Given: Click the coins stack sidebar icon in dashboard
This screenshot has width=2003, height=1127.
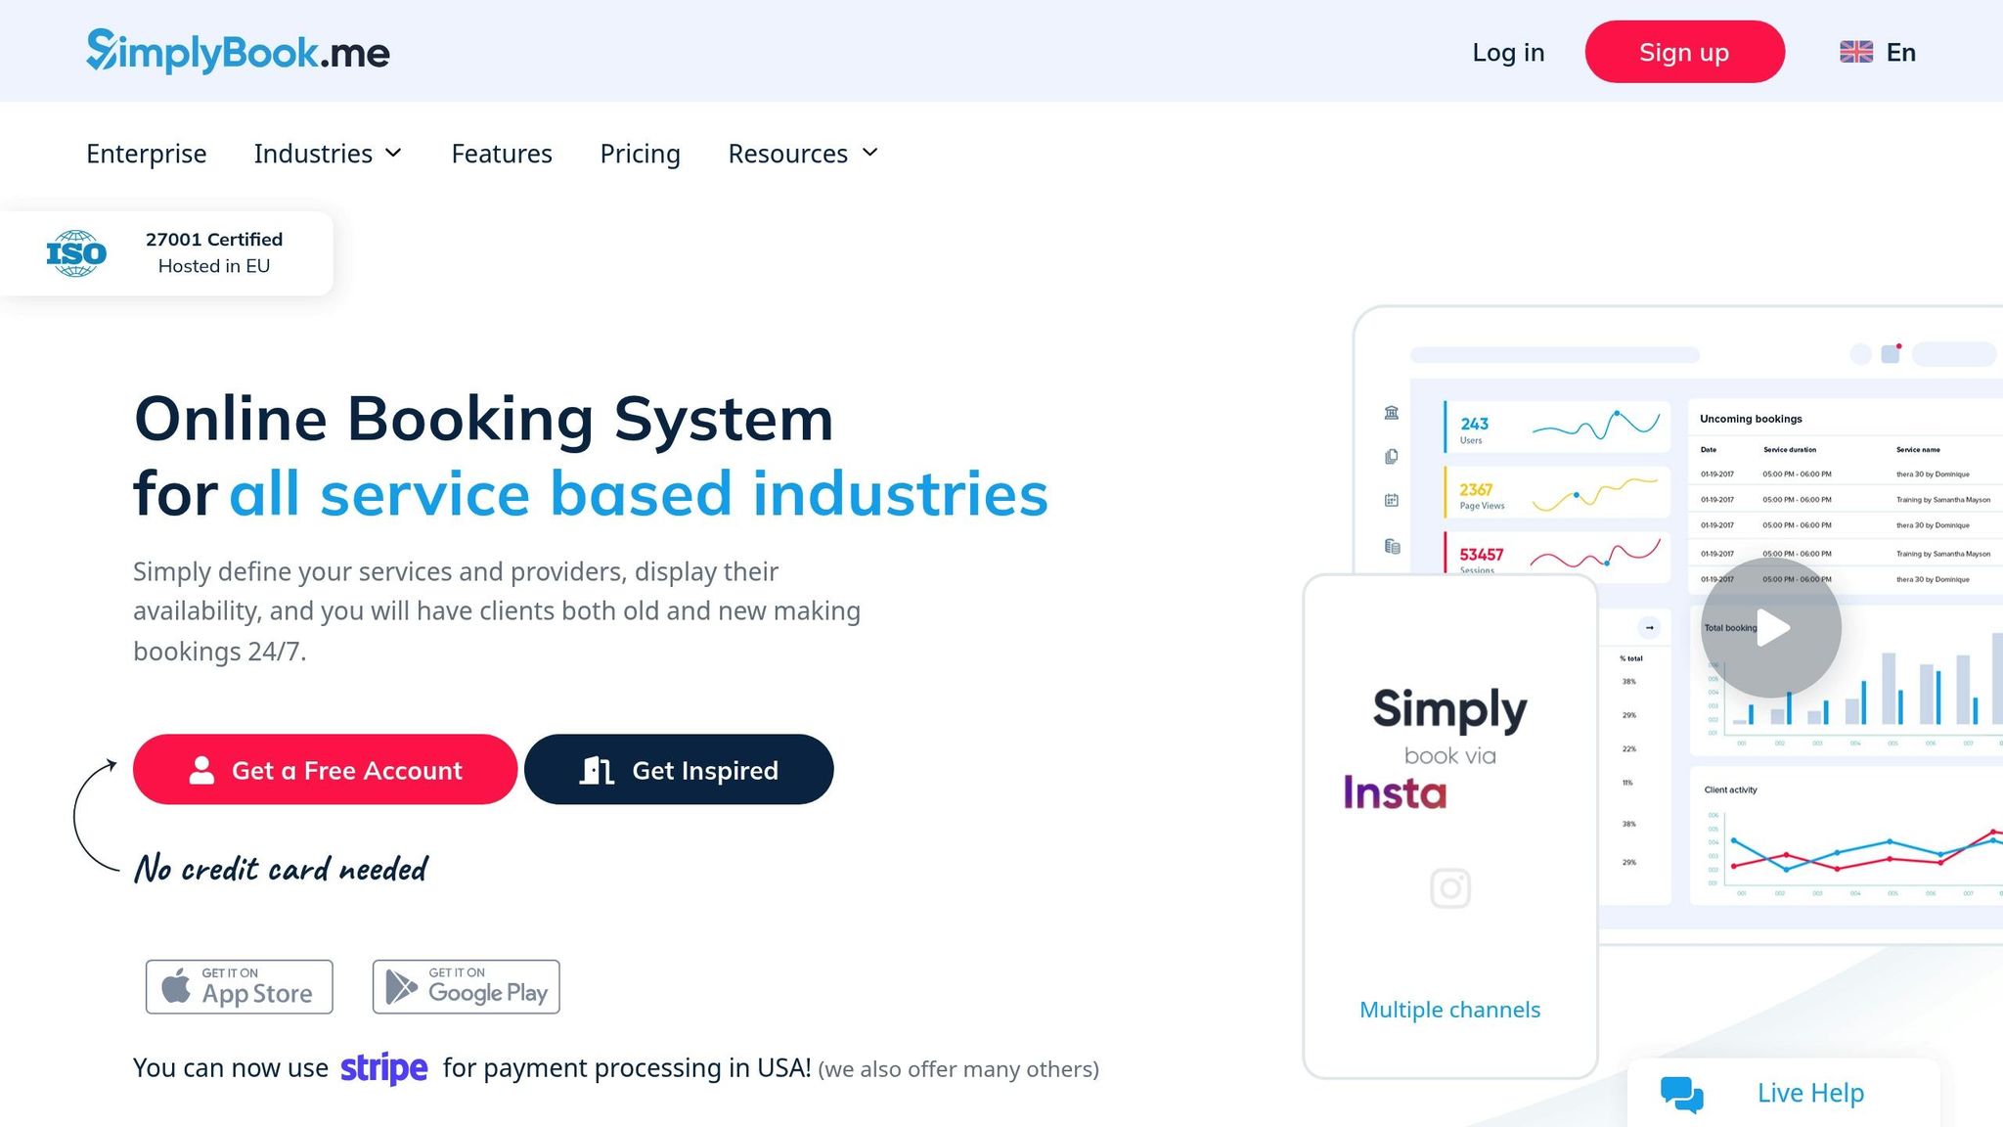Looking at the screenshot, I should (x=1392, y=546).
